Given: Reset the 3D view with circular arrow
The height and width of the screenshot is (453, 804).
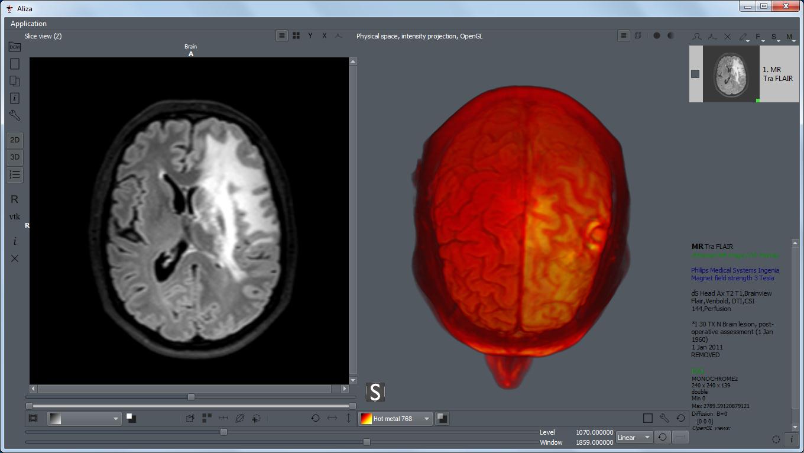Looking at the screenshot, I should click(x=681, y=418).
